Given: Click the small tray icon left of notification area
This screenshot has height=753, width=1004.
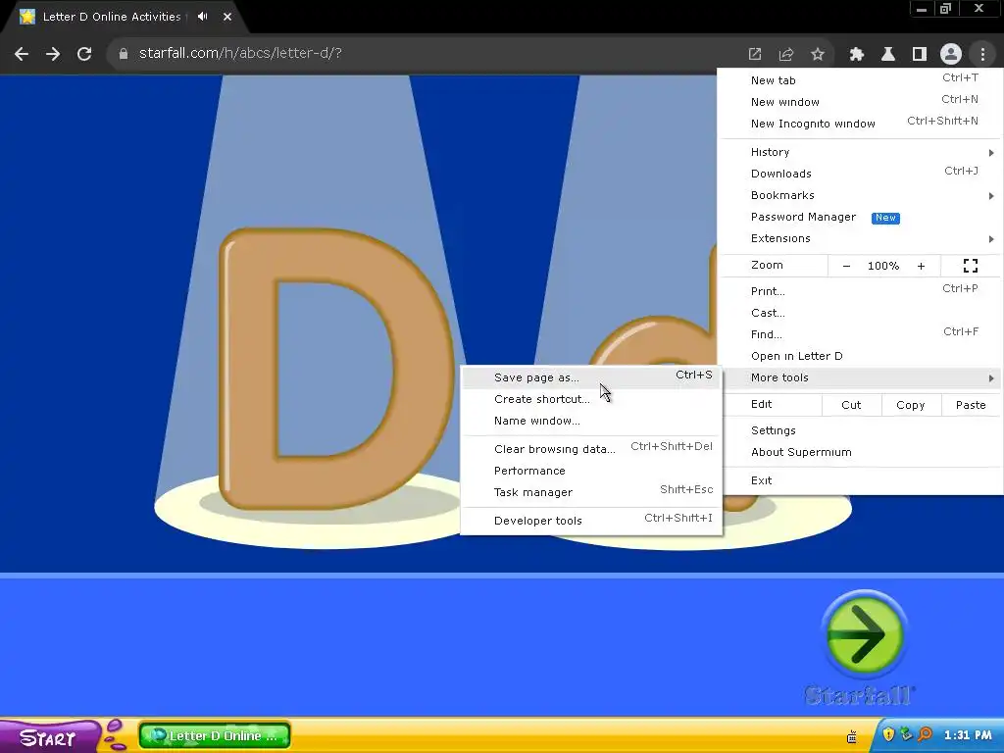Looking at the screenshot, I should (x=852, y=737).
